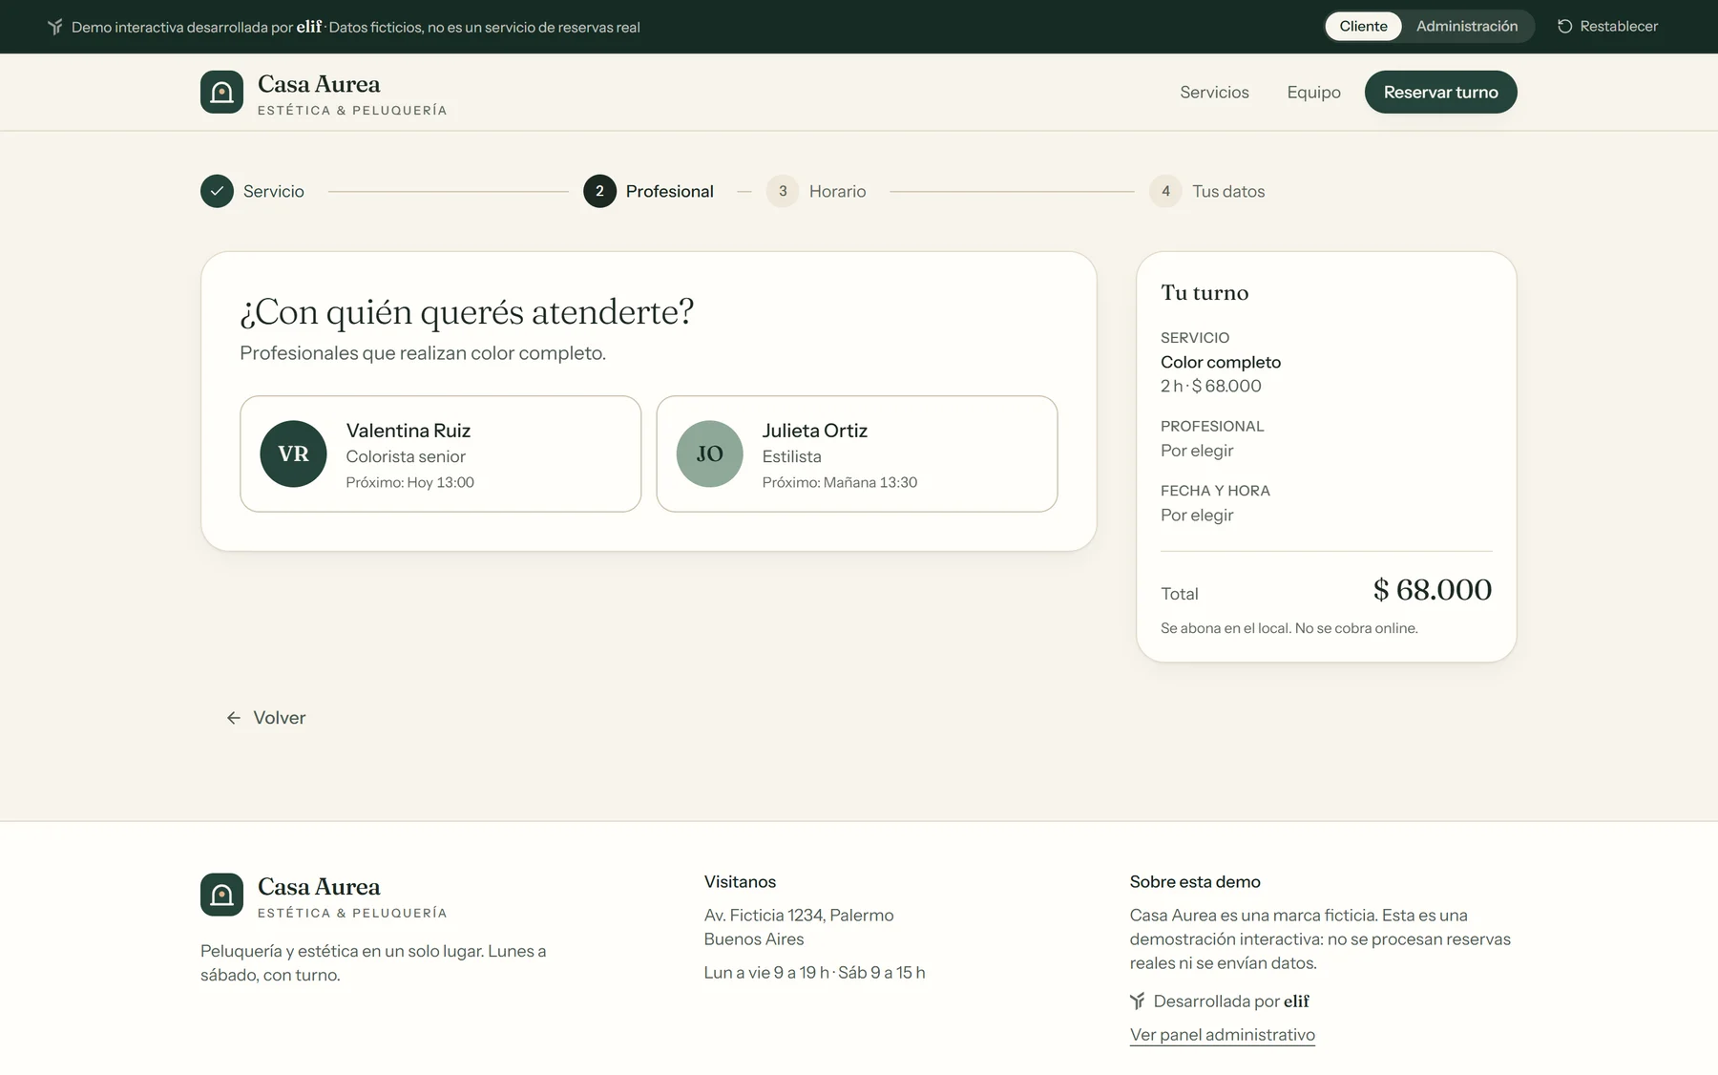1718x1075 pixels.
Task: Click the elif name in footer credit
Action: tap(1296, 1001)
